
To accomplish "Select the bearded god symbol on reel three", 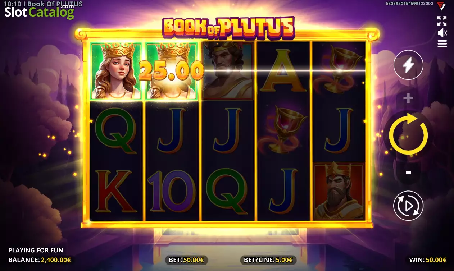I will [x=228, y=70].
